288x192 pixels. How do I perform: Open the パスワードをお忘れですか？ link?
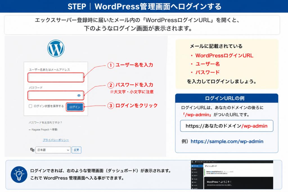[45, 123]
